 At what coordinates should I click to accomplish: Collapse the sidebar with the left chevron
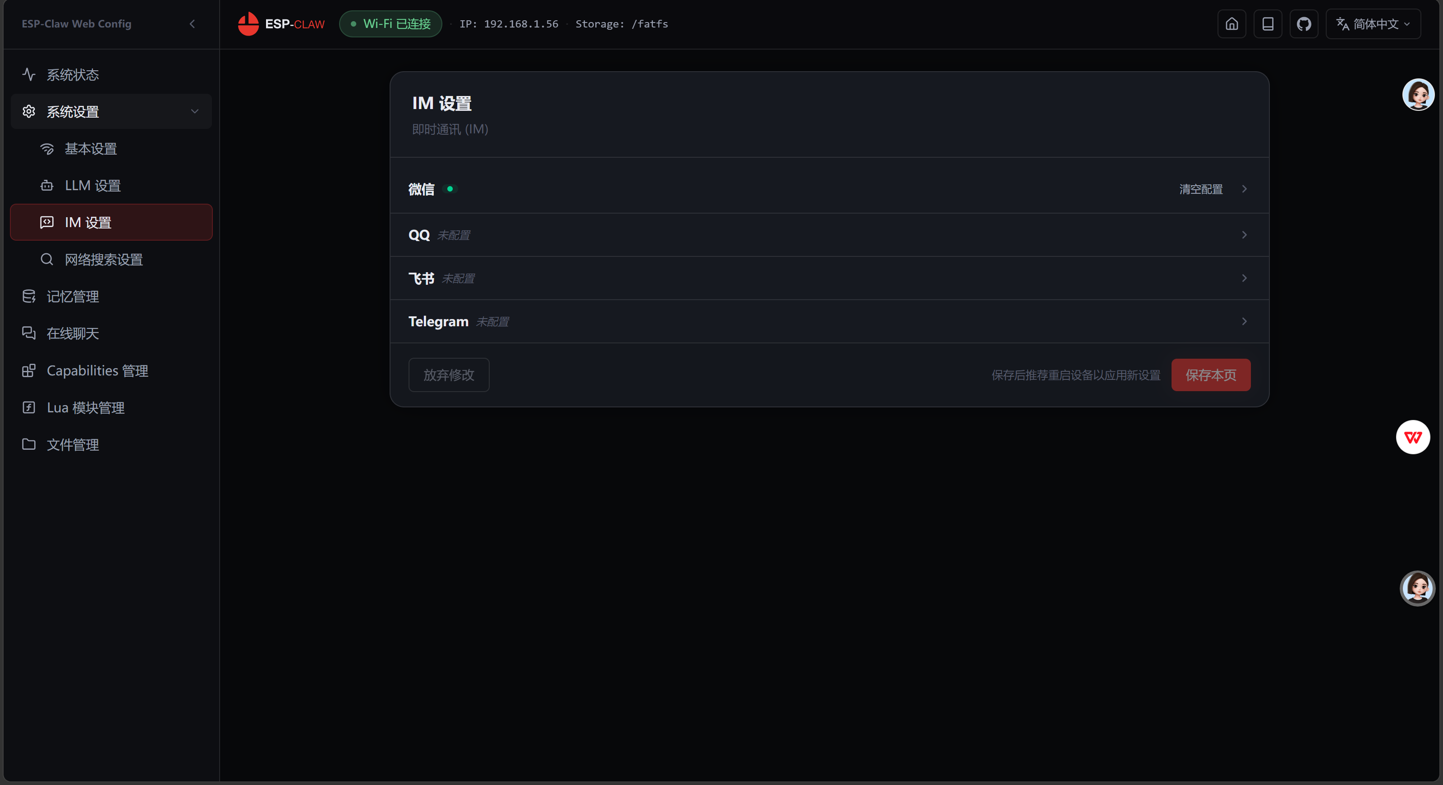pyautogui.click(x=192, y=24)
